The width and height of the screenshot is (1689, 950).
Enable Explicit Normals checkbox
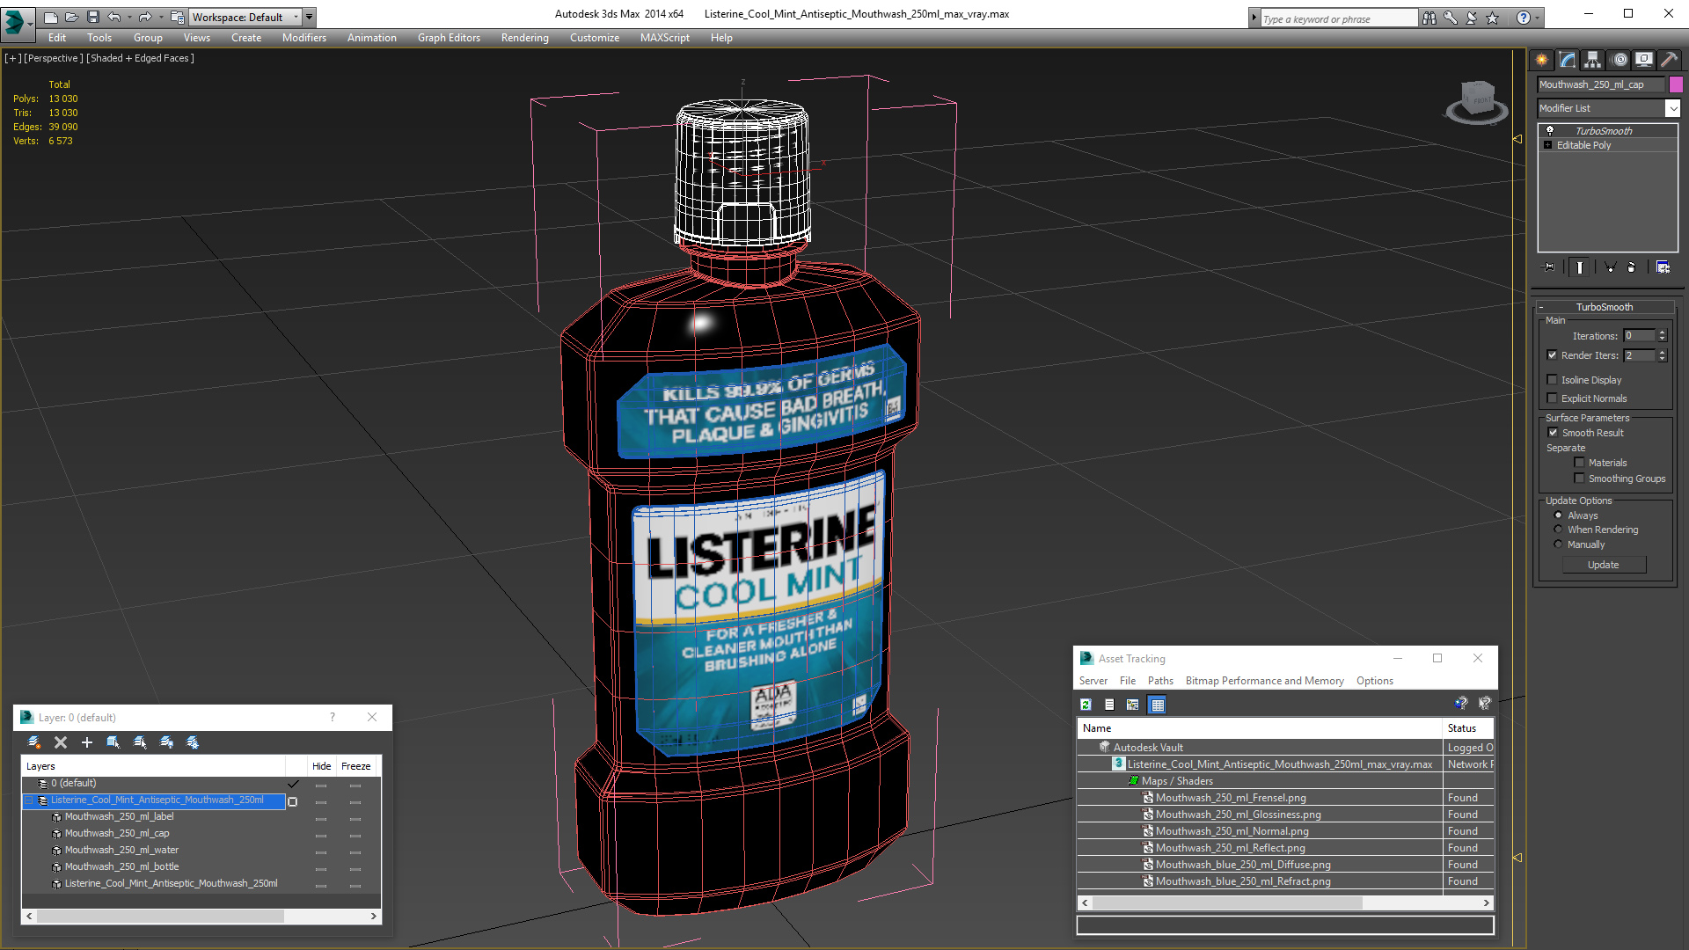pyautogui.click(x=1553, y=398)
